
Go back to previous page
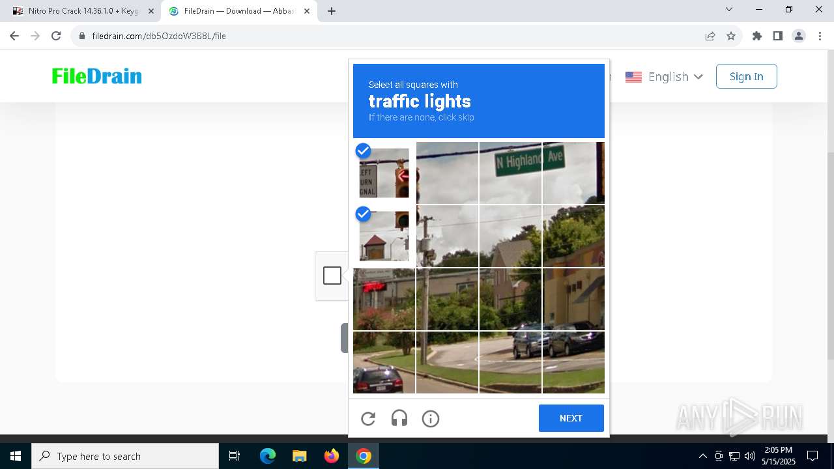click(14, 36)
